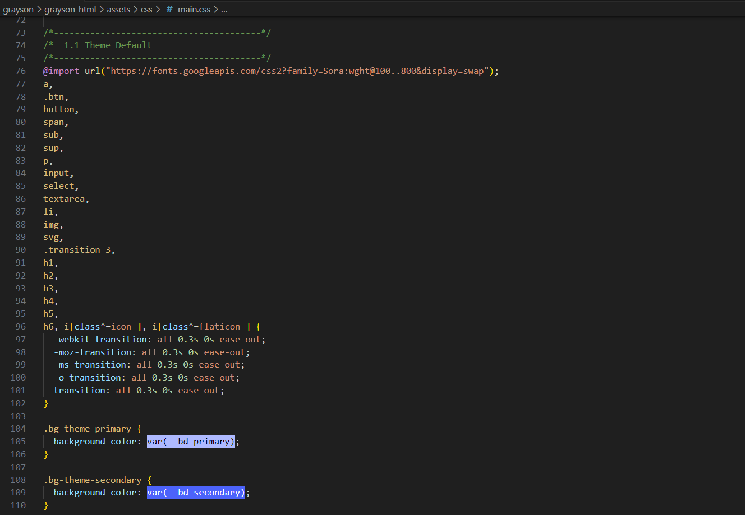This screenshot has height=515, width=745.
Task: Click the sup, selector
Action: [53, 148]
